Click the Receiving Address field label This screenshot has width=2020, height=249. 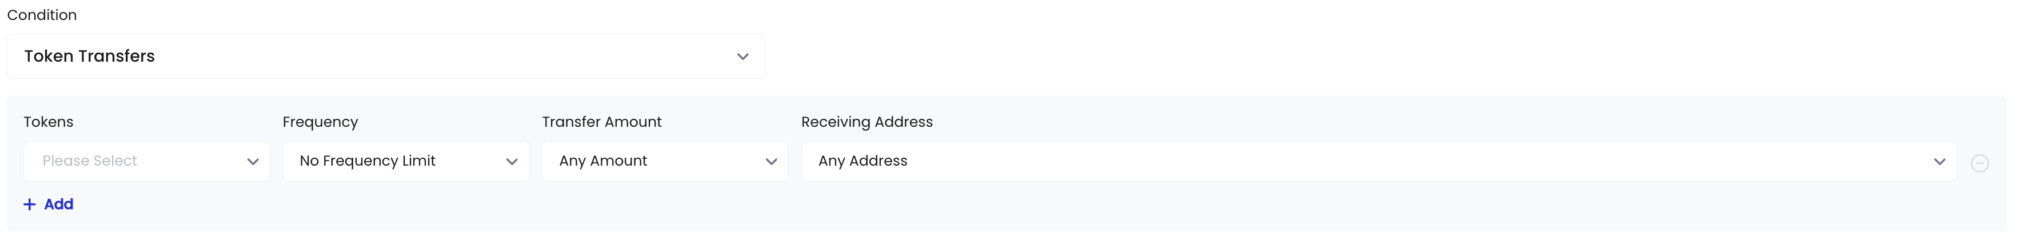click(867, 122)
